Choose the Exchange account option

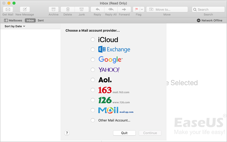pos(93,49)
